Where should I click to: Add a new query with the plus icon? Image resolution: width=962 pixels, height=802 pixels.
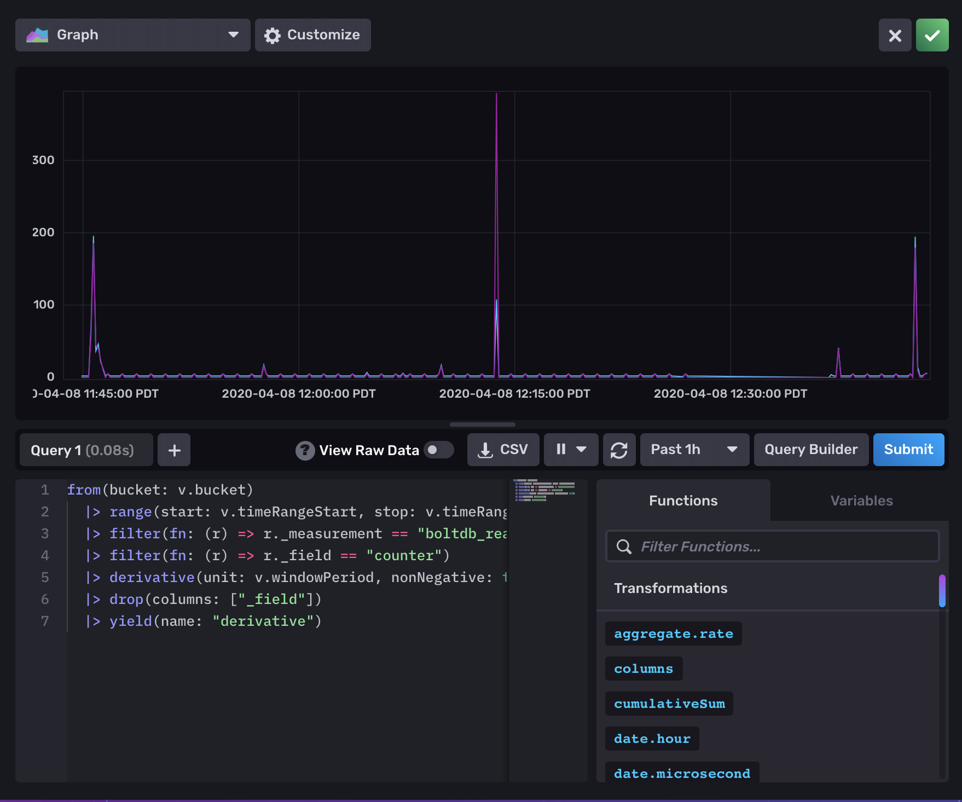point(174,450)
